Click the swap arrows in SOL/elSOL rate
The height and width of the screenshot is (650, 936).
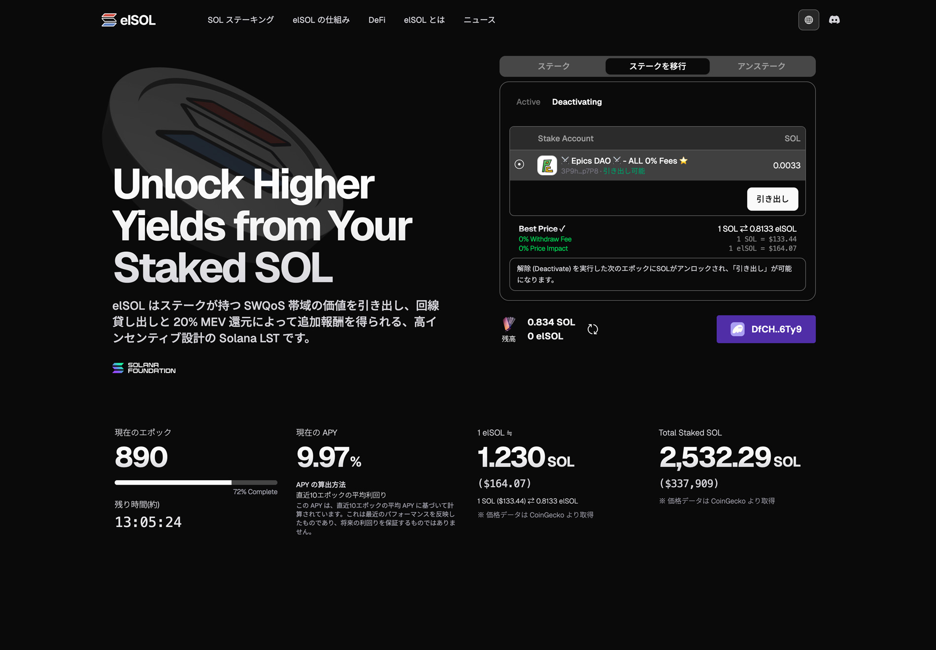click(x=743, y=229)
